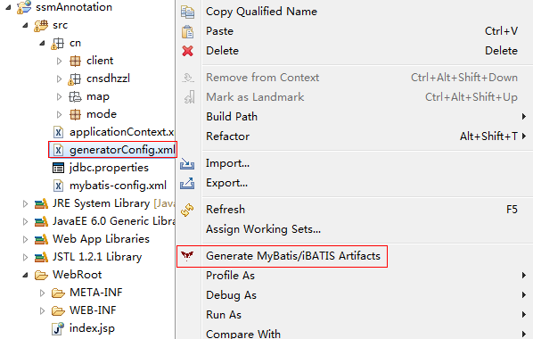The width and height of the screenshot is (533, 339).
Task: Click the Copy Qualified Name icon
Action: [x=188, y=12]
